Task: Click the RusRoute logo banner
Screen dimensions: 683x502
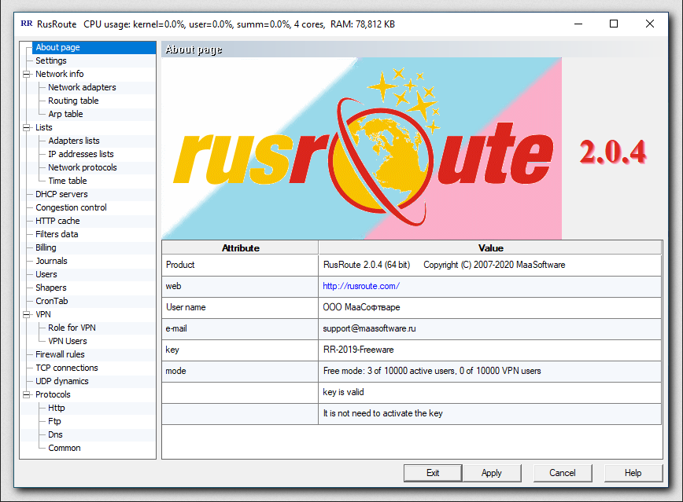Action: 361,148
